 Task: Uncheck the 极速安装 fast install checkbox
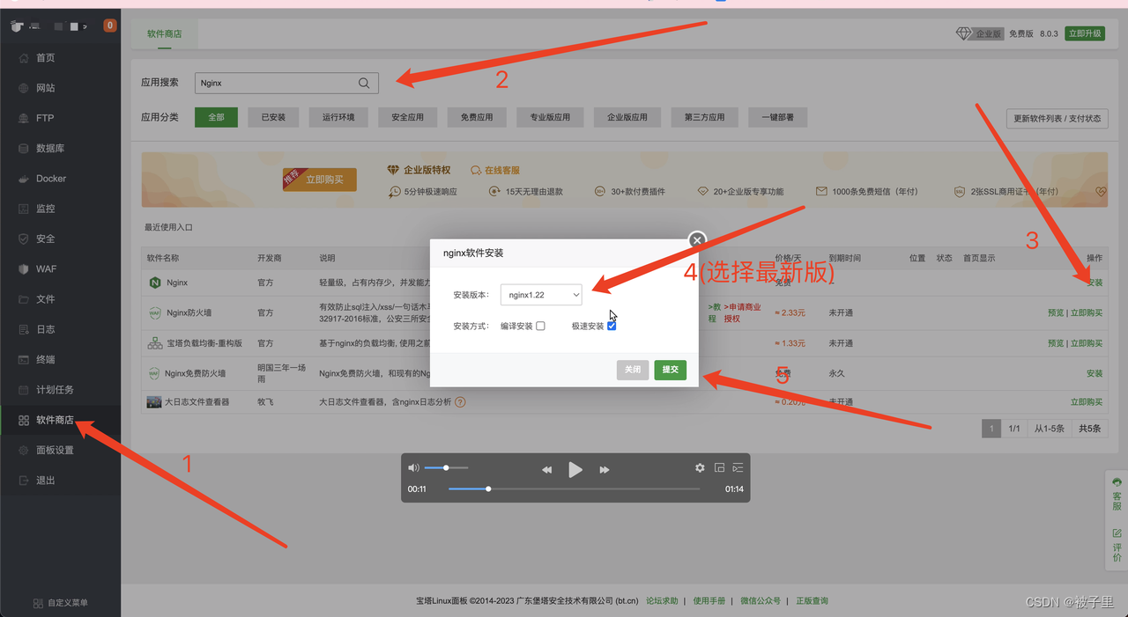612,326
